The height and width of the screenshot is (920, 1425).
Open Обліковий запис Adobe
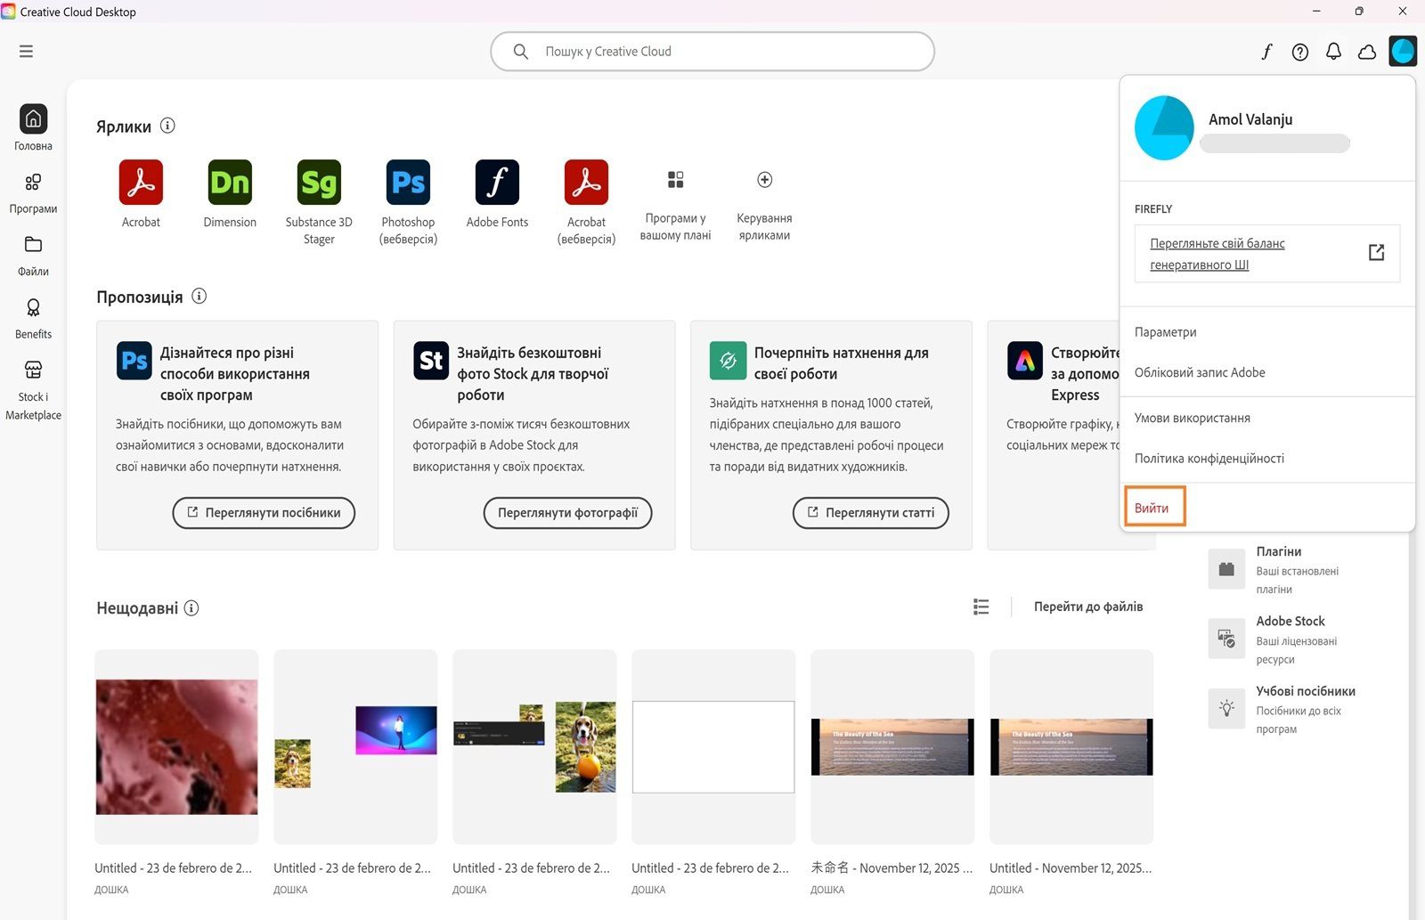click(x=1200, y=372)
